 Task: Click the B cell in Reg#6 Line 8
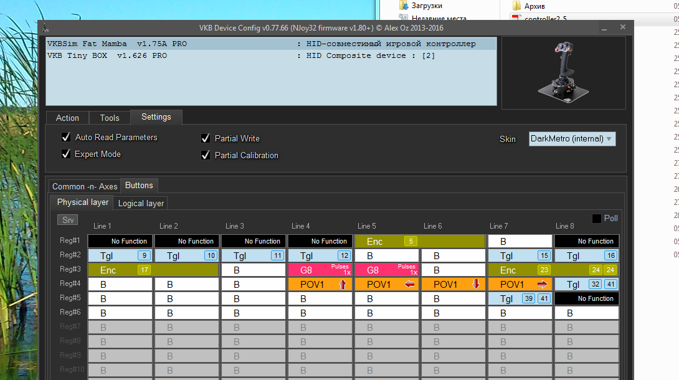pos(587,313)
